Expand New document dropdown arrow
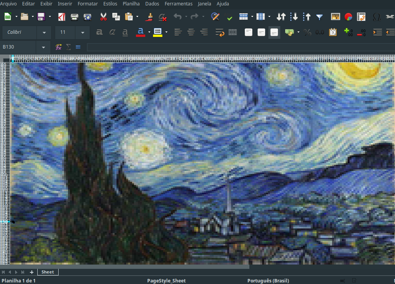395x284 pixels. click(x=16, y=17)
